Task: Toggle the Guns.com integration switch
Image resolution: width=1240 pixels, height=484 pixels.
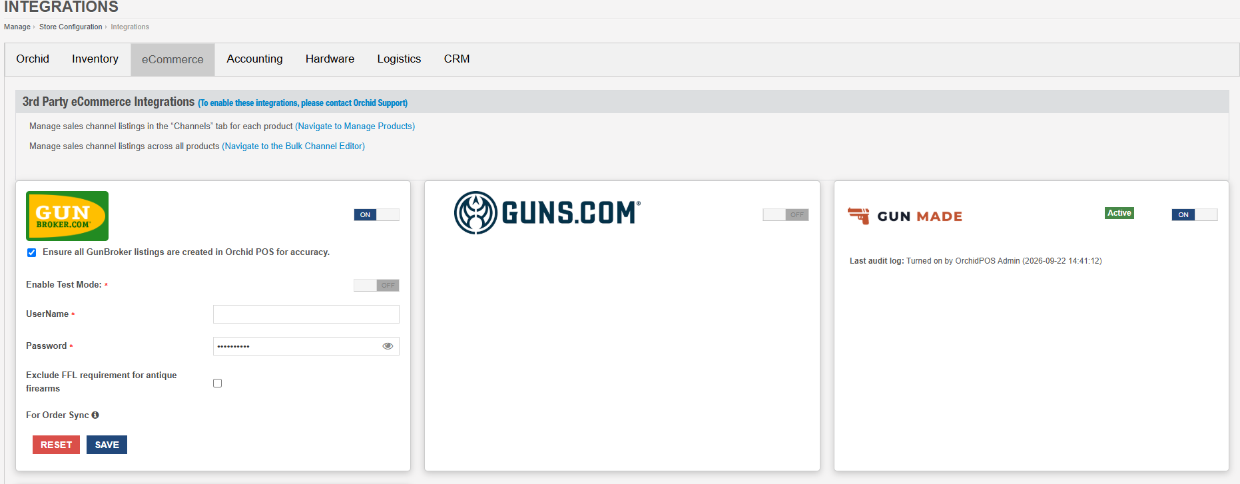Action: (x=786, y=214)
